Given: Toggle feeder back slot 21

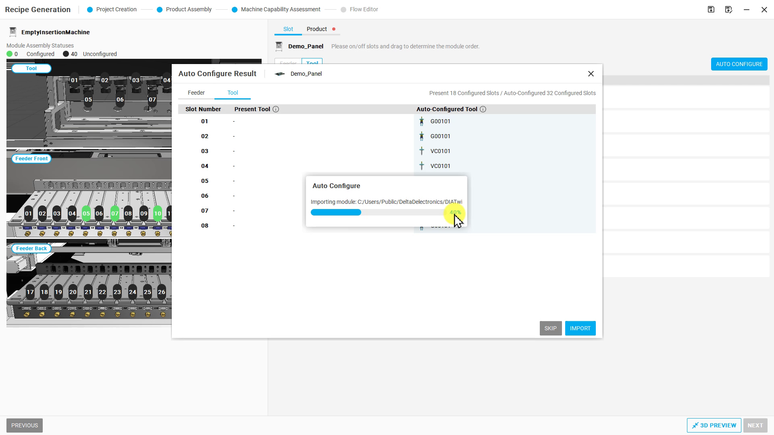Looking at the screenshot, I should point(88,292).
